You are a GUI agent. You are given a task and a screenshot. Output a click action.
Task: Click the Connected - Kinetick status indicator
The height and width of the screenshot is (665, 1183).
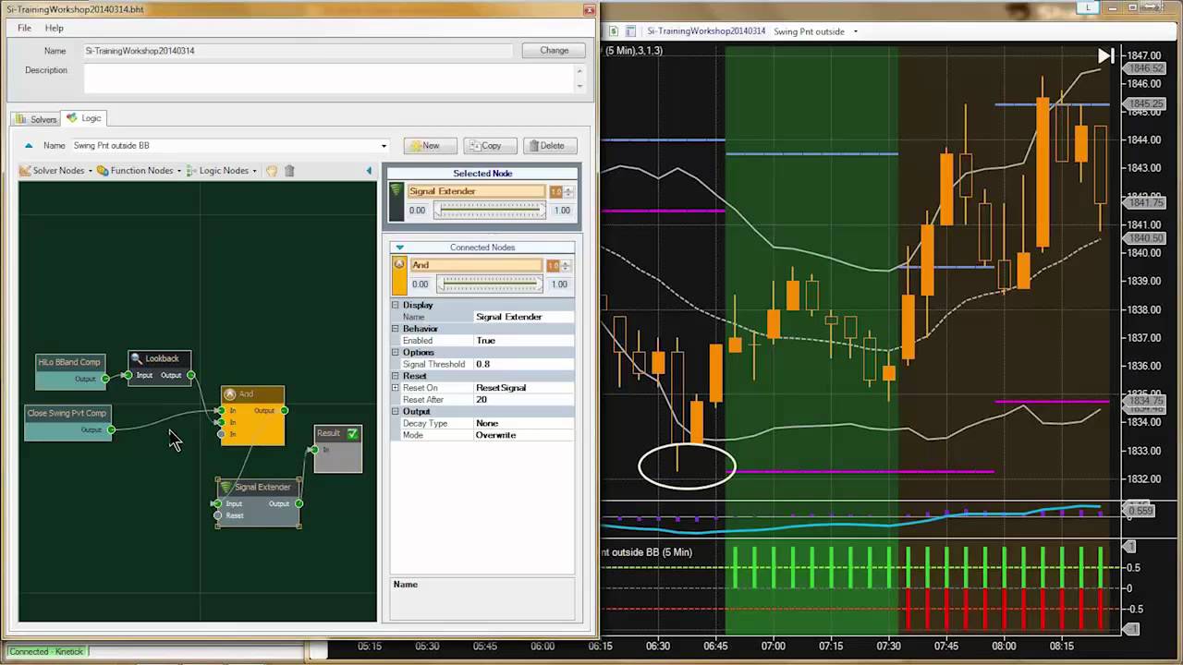pyautogui.click(x=46, y=652)
